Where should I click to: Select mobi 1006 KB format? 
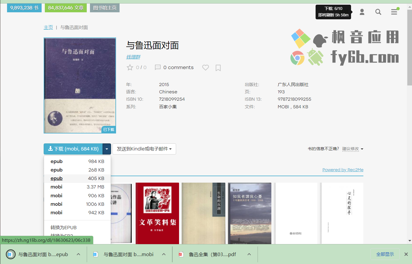[77, 204]
